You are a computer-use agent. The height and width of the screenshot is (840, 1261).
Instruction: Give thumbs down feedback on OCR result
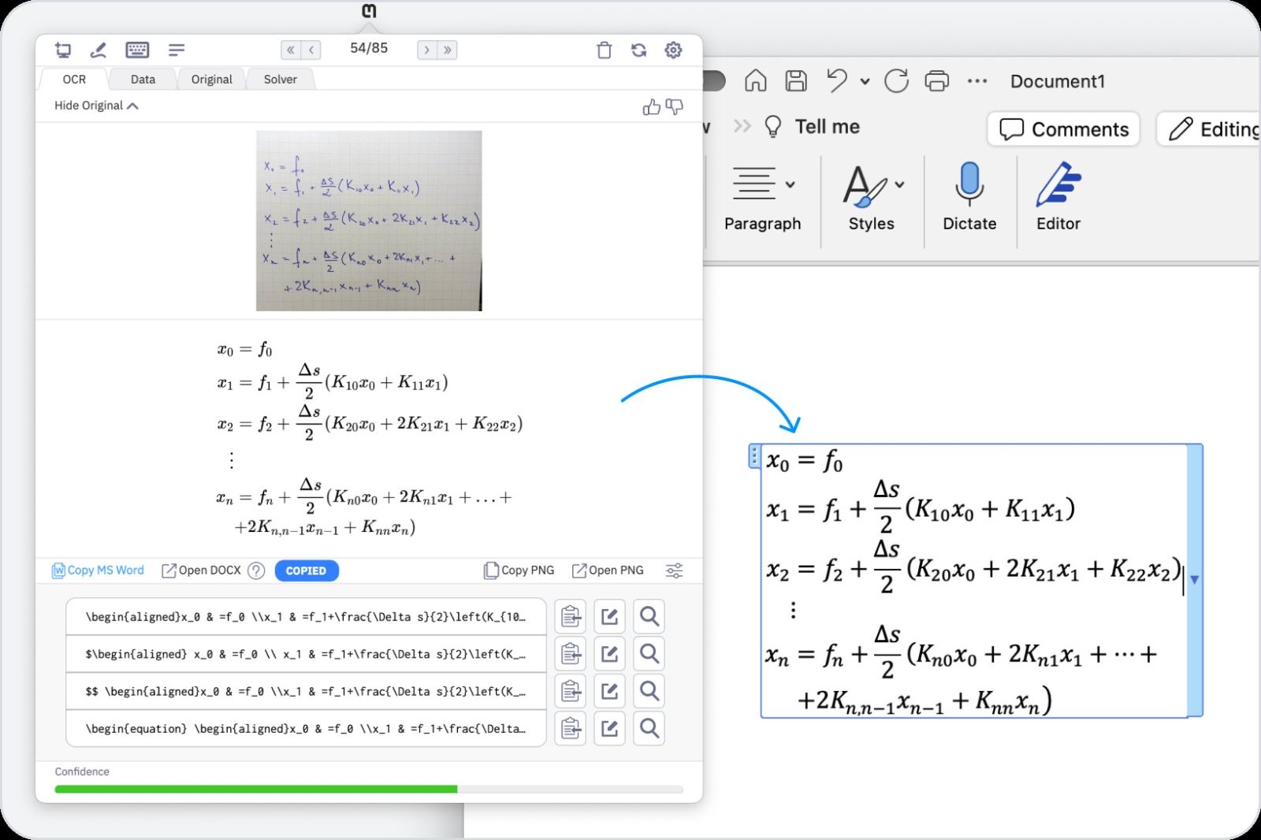(675, 108)
